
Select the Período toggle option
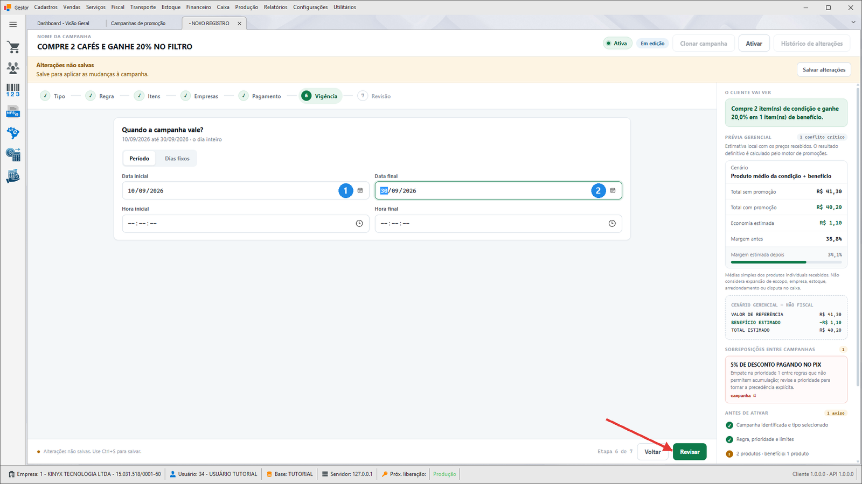pyautogui.click(x=139, y=159)
